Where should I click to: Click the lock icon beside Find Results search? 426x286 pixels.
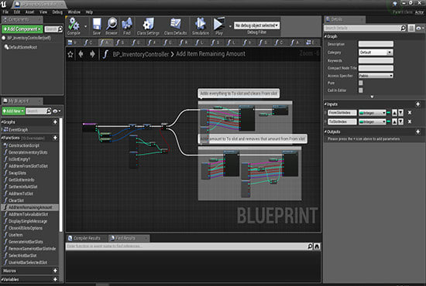coord(317,246)
